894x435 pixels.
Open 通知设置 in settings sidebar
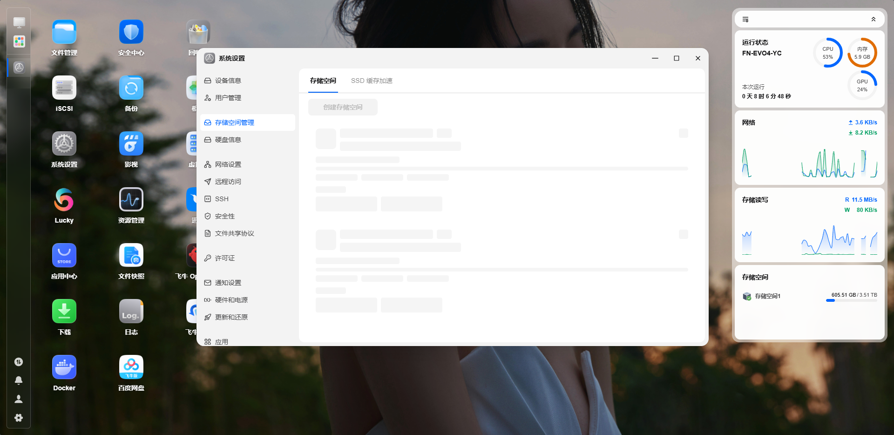point(248,283)
